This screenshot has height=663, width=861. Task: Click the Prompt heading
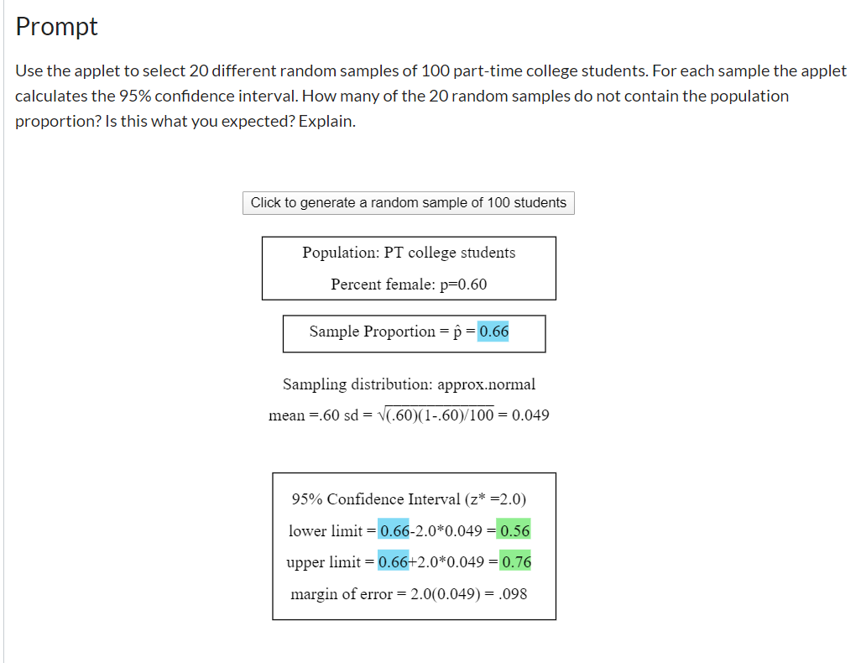pos(55,26)
